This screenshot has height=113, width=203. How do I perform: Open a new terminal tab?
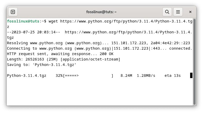click(x=13, y=12)
